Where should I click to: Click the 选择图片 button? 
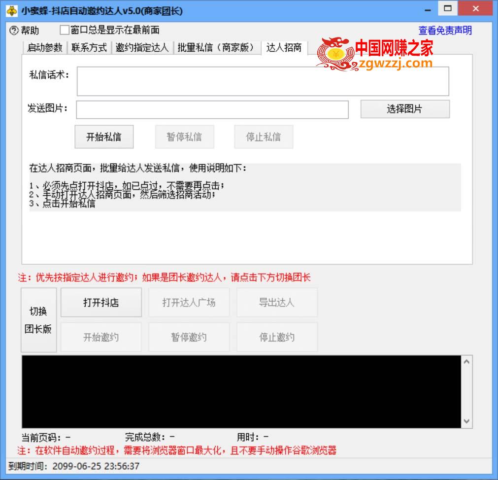(x=405, y=109)
